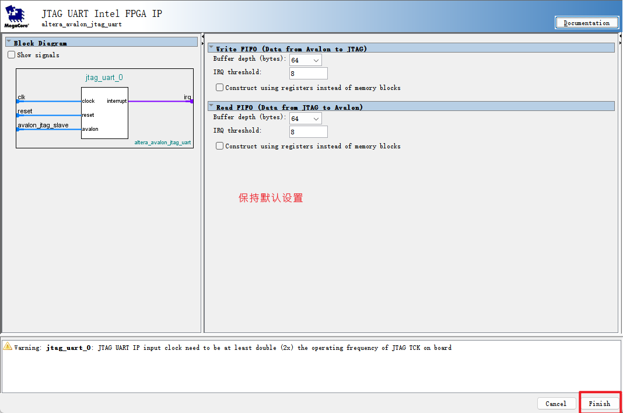Click the avalon_jtag_slave label in diagram

tap(43, 125)
